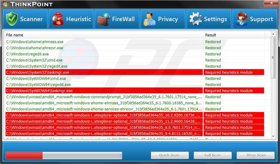Image resolution: width=280 pixels, height=164 pixels.
Task: Click Restored result for commandprompt winsxs row
Action: tap(213, 97)
